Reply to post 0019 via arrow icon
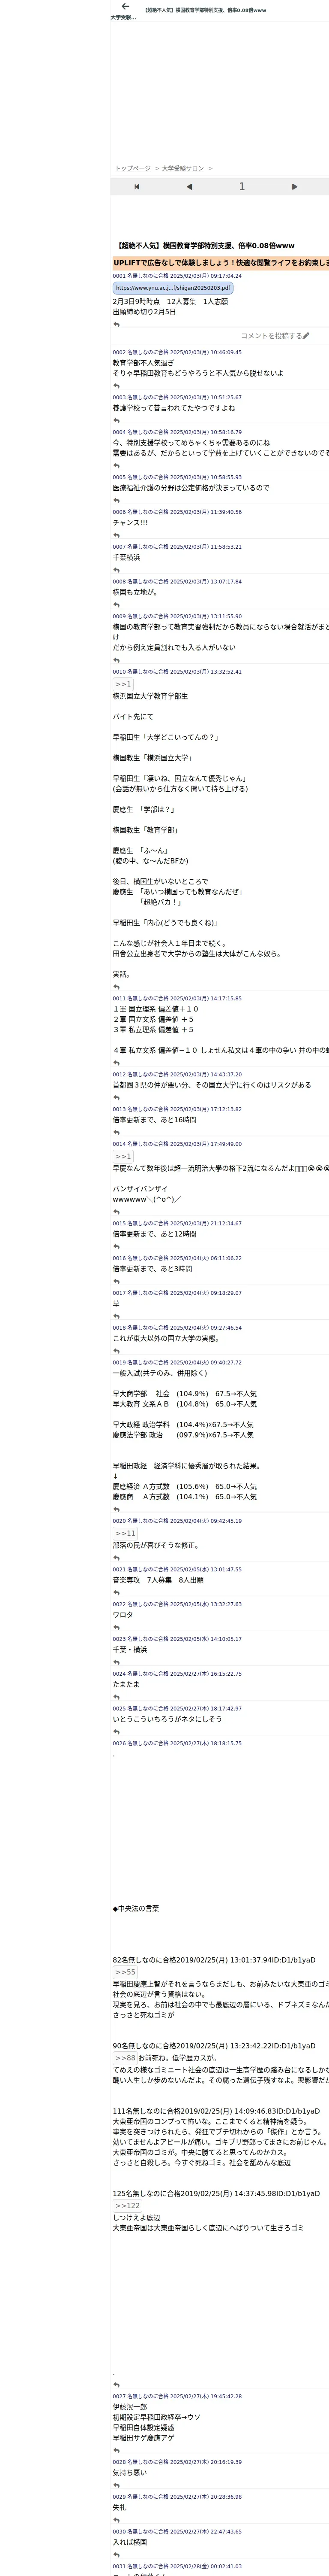Image resolution: width=329 pixels, height=2576 pixels. click(x=117, y=1510)
